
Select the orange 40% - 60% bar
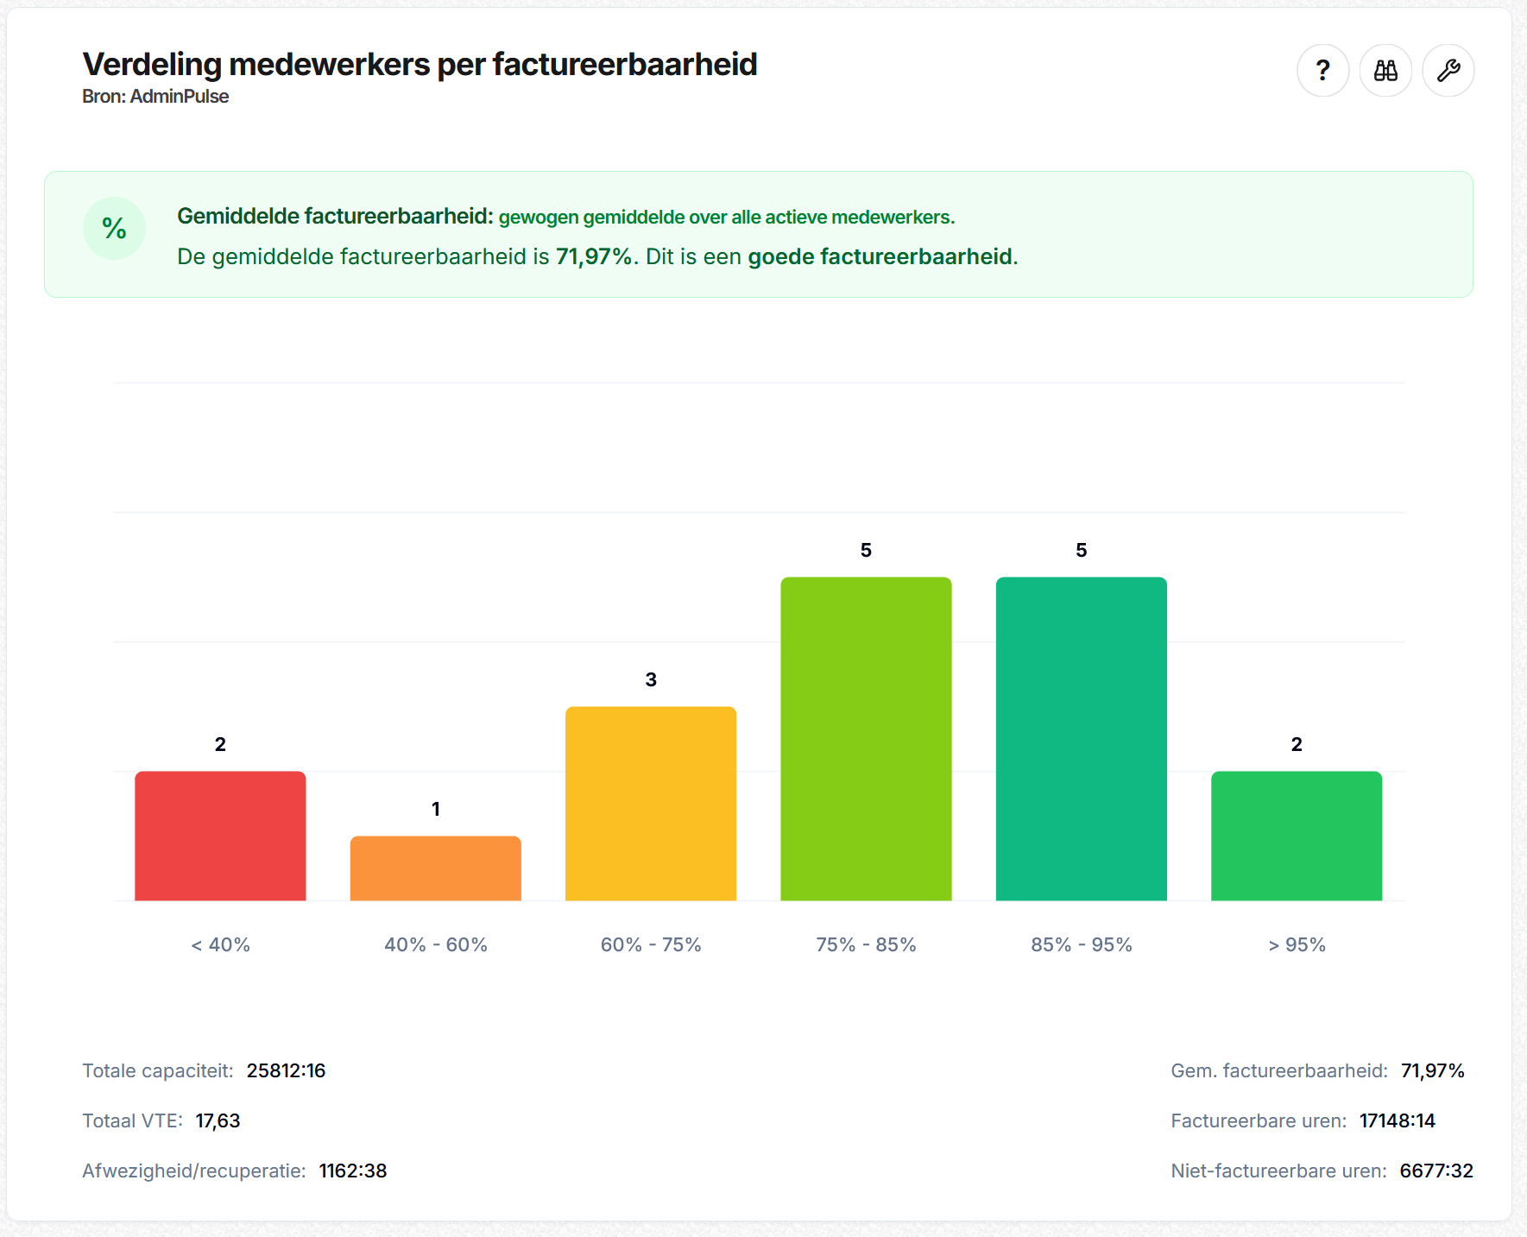tap(435, 868)
